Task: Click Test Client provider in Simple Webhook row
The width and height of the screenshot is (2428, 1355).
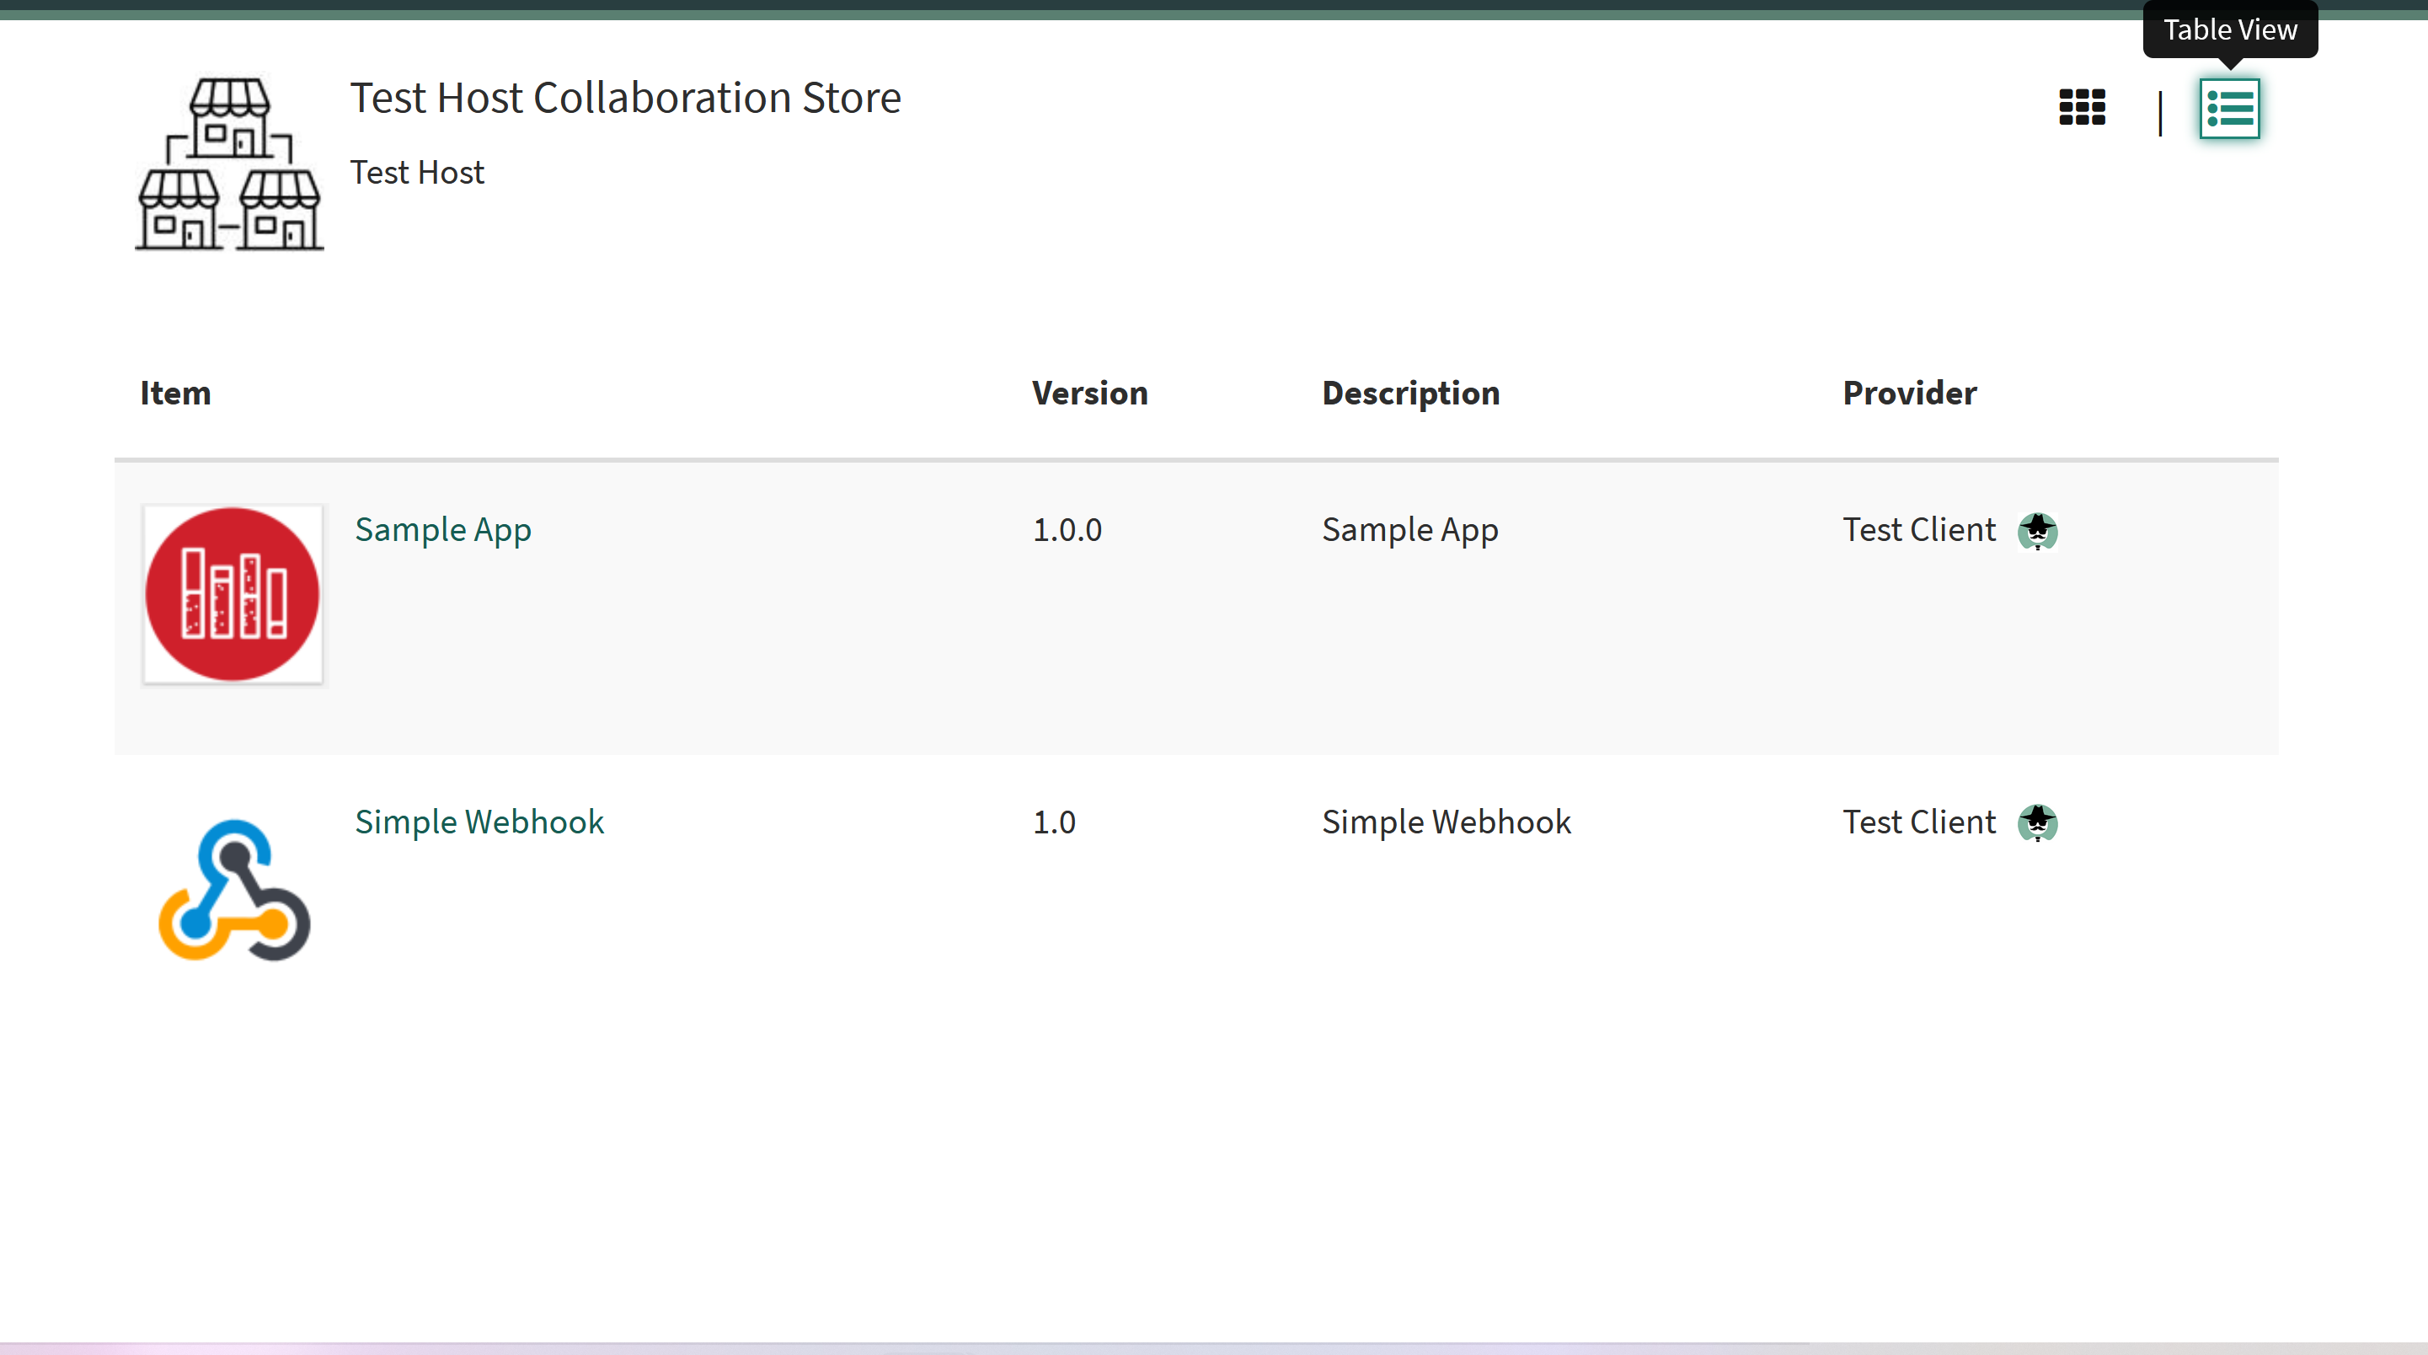Action: point(1919,822)
